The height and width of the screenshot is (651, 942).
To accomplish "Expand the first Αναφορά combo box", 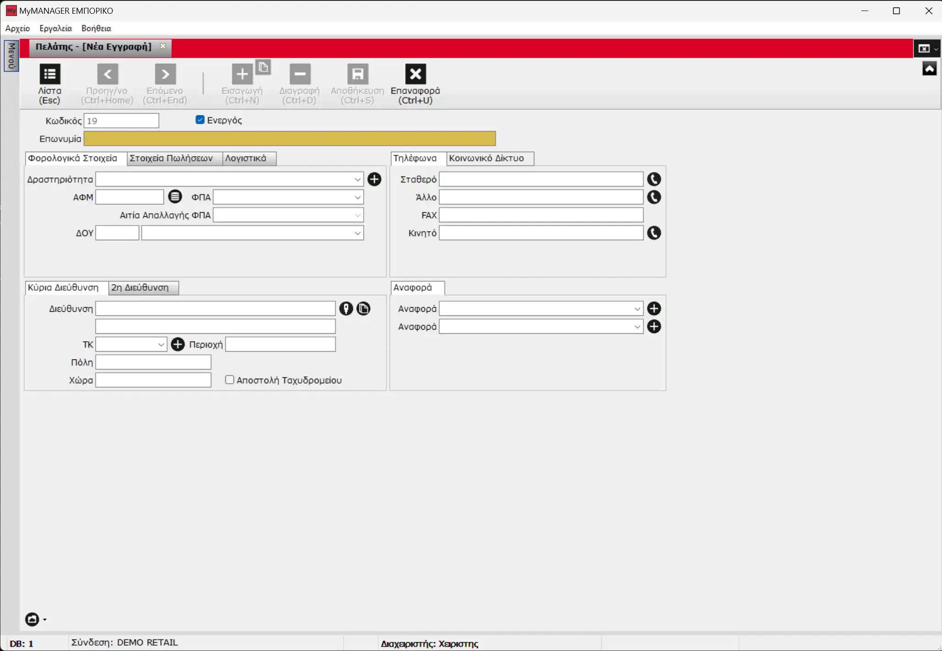I will [x=637, y=309].
